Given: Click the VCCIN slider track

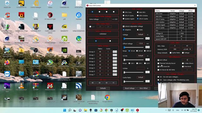Looking at the screenshot, I should click(134, 60).
